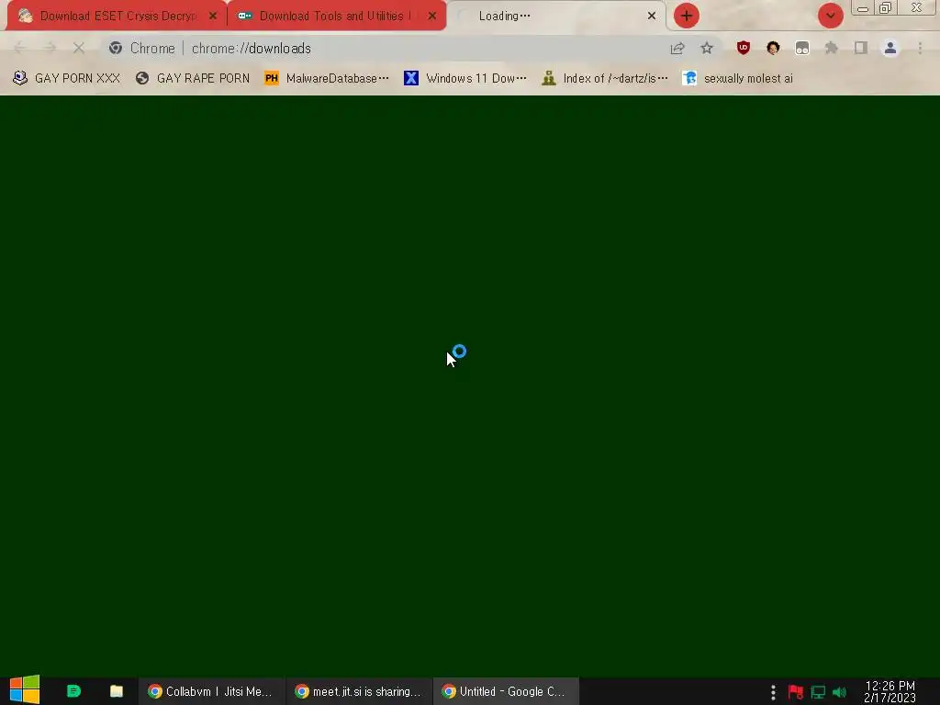Screen dimensions: 940x705
Task: Open the MalwareDatabase bookmark
Action: pyautogui.click(x=327, y=79)
